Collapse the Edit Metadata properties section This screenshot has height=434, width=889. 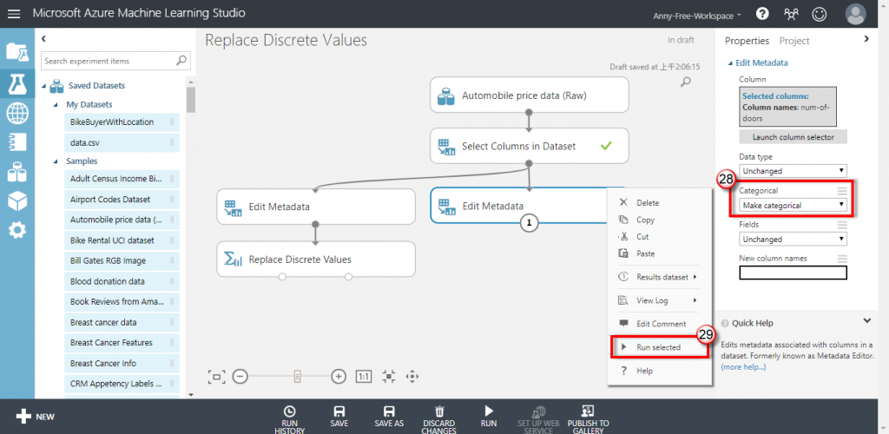pos(731,62)
